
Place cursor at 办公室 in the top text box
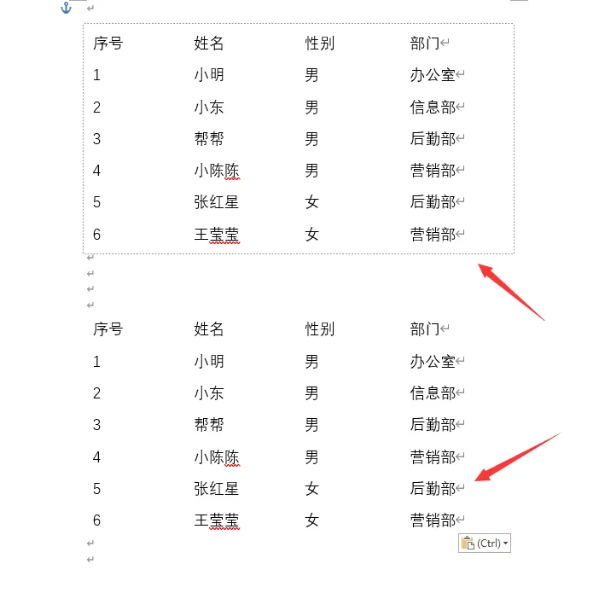pyautogui.click(x=433, y=75)
